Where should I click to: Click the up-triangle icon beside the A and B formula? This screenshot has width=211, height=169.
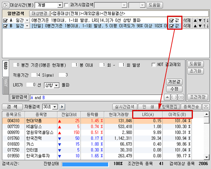tap(167, 97)
